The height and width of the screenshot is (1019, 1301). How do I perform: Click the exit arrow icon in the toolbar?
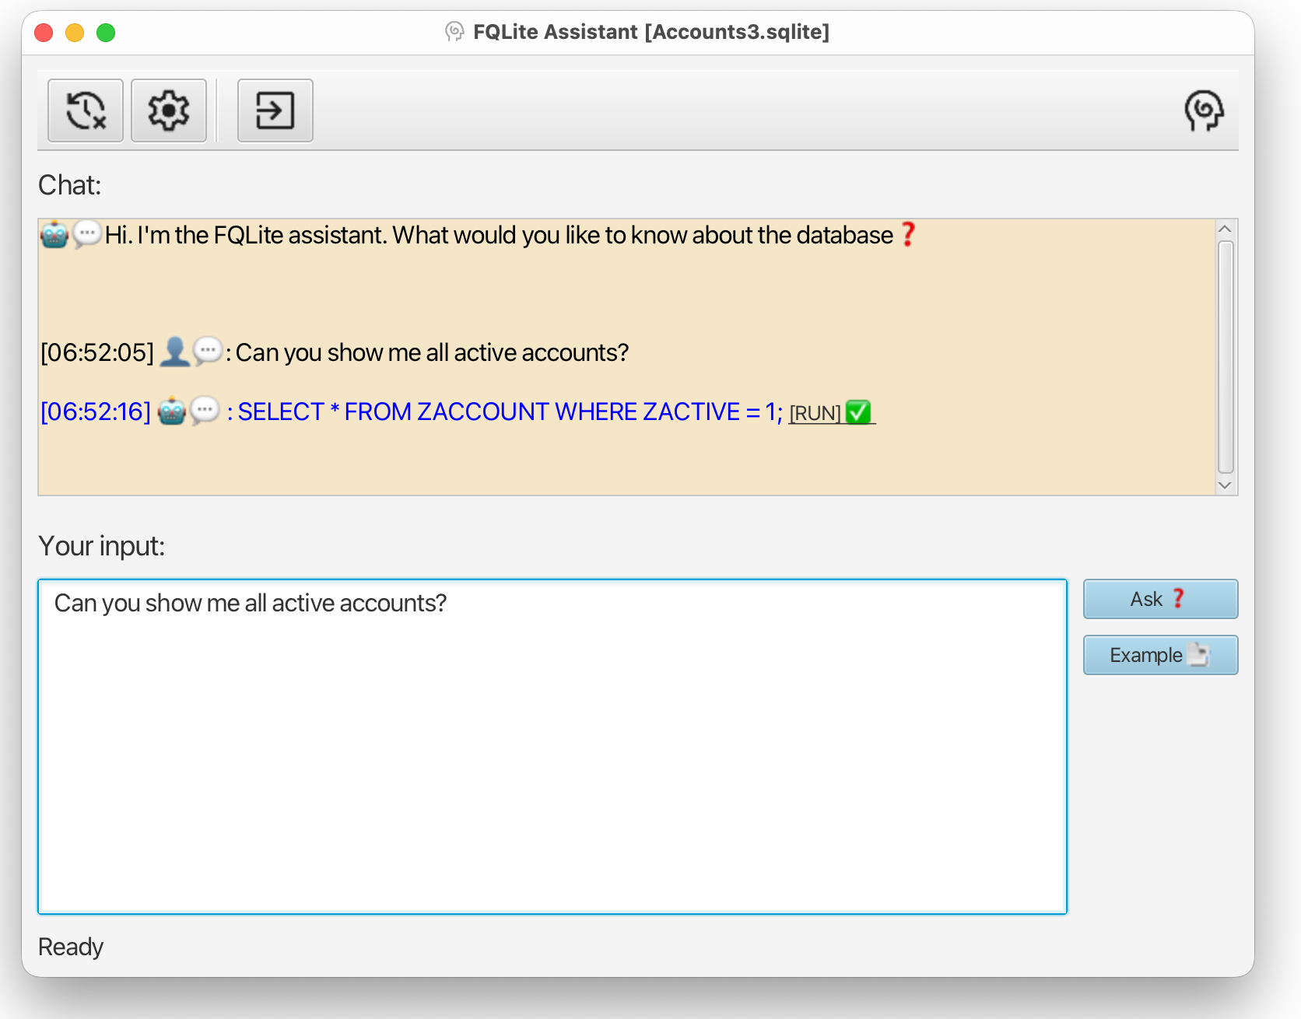pos(275,110)
